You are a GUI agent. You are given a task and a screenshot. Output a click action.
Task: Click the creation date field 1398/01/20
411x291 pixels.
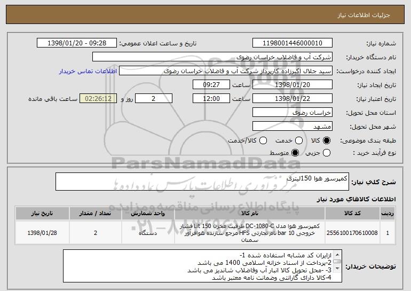[293, 85]
